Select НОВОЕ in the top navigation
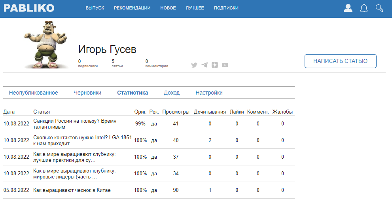392x203 pixels. pyautogui.click(x=168, y=8)
